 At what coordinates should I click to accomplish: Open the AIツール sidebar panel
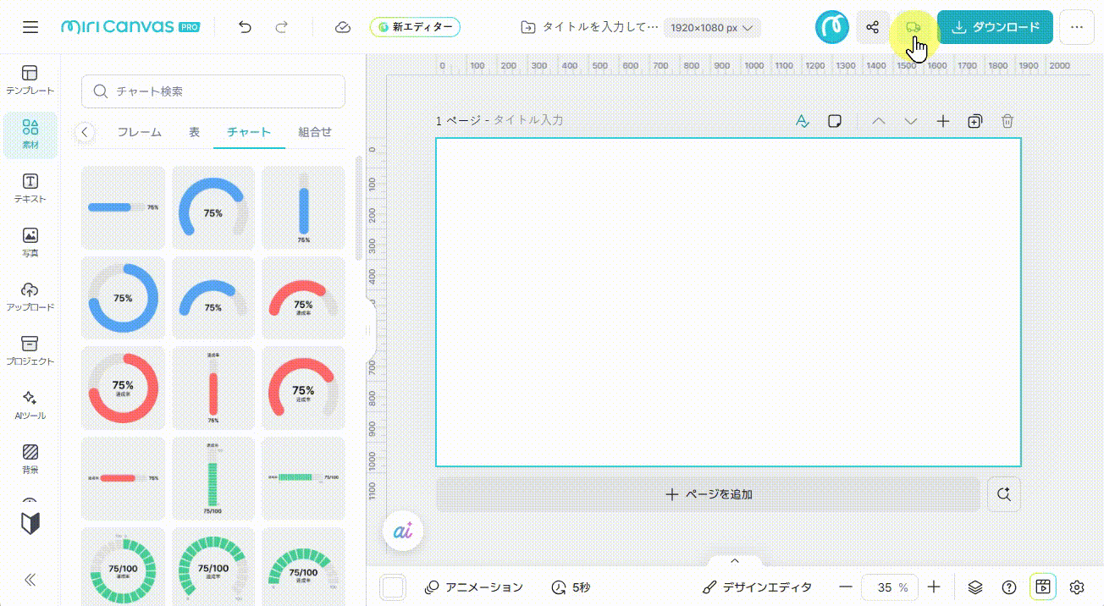[x=30, y=405]
